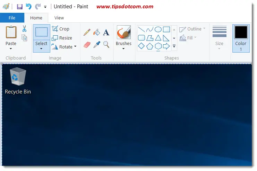Viewport: 257px width, 171px height.
Task: Open the Customize Quick Access Toolbar arrow
Action: 45,7
